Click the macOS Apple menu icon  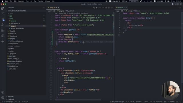point(3,1)
